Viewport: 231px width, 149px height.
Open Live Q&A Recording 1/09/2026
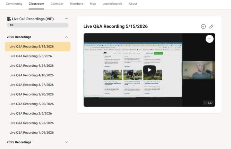(x=38, y=133)
